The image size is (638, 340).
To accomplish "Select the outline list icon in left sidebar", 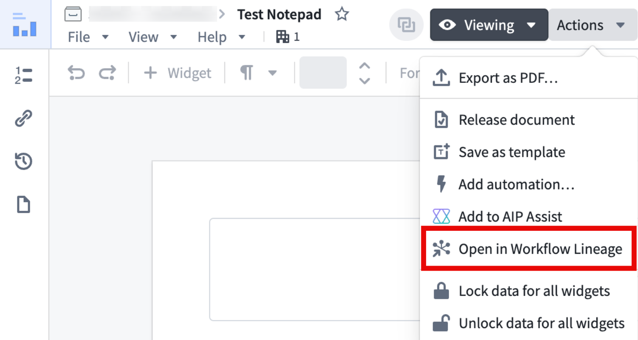I will coord(24,75).
